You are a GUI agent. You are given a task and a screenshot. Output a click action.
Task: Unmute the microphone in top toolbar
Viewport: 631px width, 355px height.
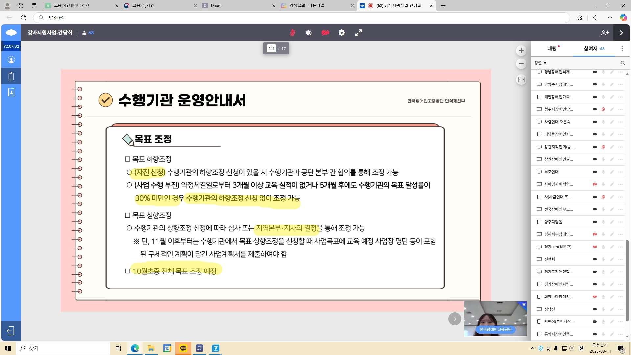click(x=292, y=33)
